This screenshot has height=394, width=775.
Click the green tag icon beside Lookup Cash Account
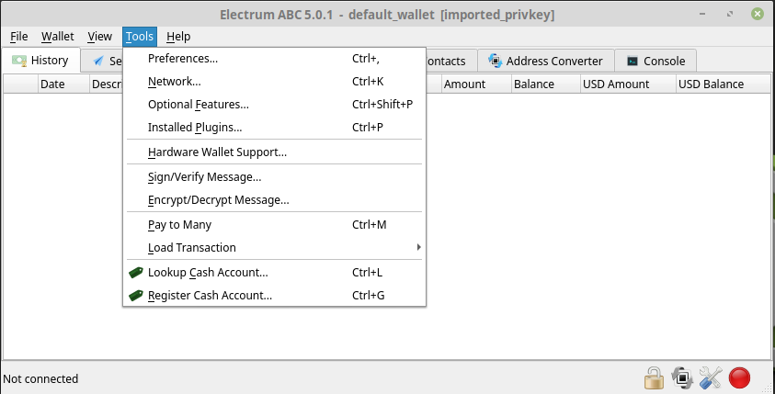click(x=135, y=272)
